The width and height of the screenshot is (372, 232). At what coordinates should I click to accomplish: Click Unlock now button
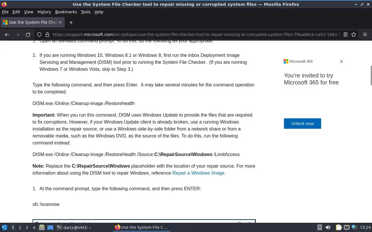(303, 124)
